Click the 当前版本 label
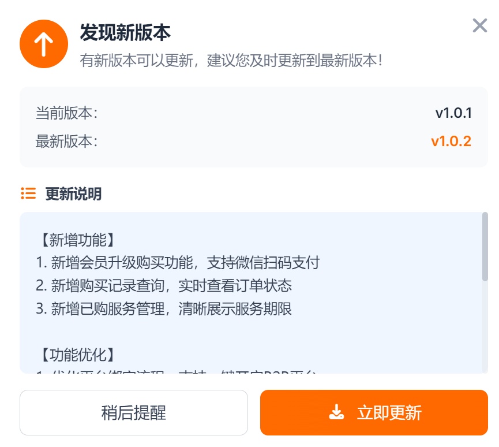The image size is (499, 447). [x=67, y=113]
